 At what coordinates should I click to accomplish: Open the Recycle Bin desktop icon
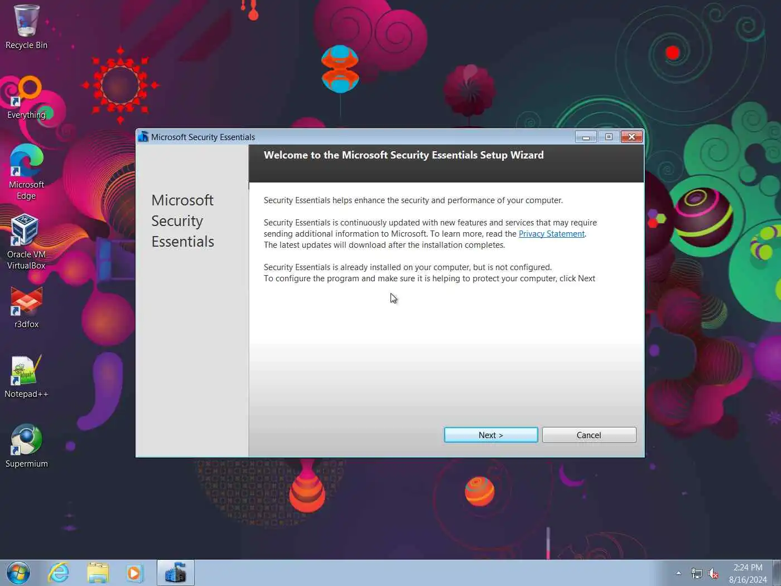click(x=26, y=27)
